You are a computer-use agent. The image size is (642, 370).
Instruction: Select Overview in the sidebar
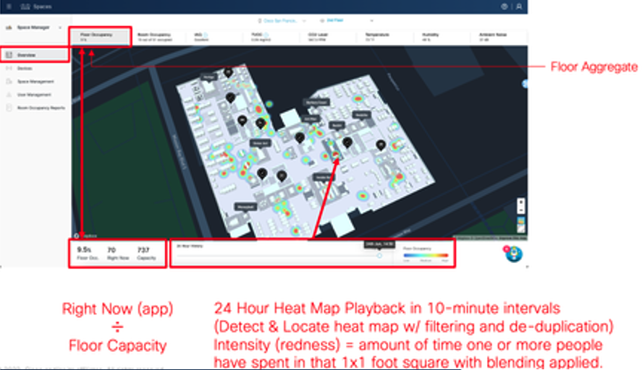(x=35, y=55)
